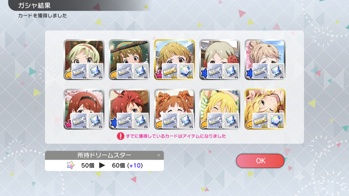
Task: Click the ガシャ結果 title header
Action: click(34, 5)
